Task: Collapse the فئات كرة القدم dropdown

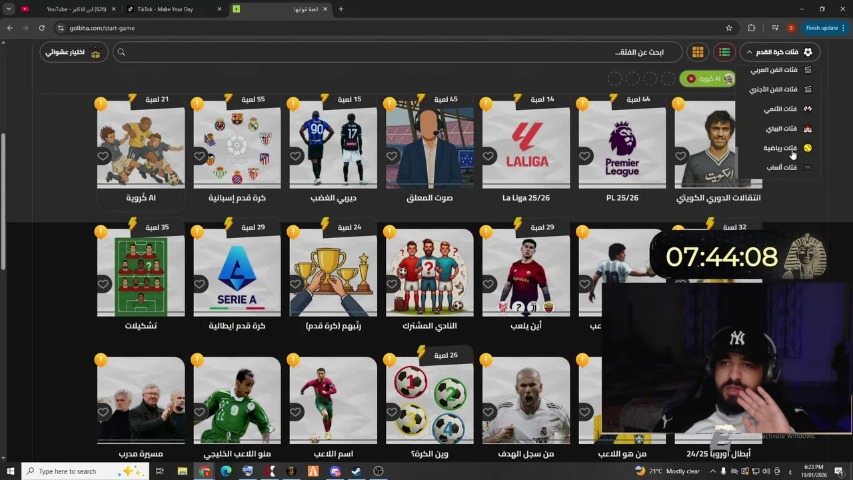Action: (780, 52)
